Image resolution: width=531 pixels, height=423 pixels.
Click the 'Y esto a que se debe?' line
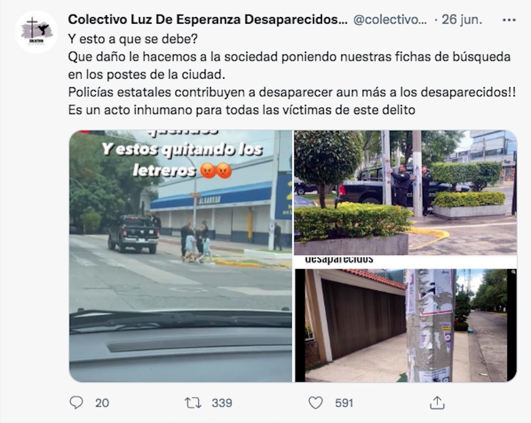click(x=133, y=39)
